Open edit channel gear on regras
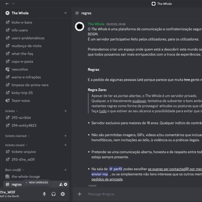The image size is (202, 202). pyautogui.click(x=65, y=184)
